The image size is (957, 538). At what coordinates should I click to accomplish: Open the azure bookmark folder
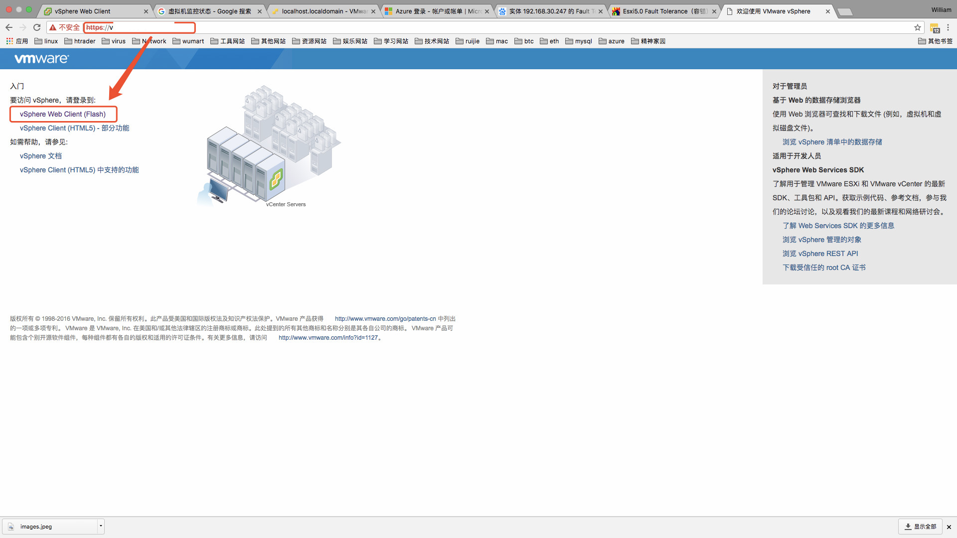(x=612, y=41)
